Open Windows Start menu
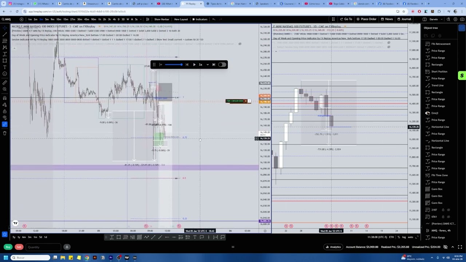This screenshot has height=262, width=466. coord(5,258)
